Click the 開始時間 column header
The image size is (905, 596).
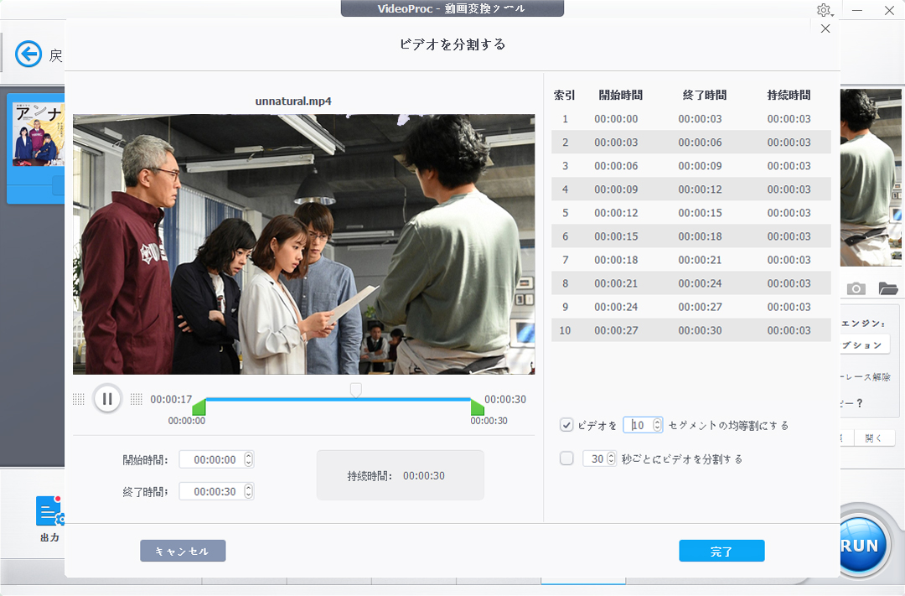point(620,96)
